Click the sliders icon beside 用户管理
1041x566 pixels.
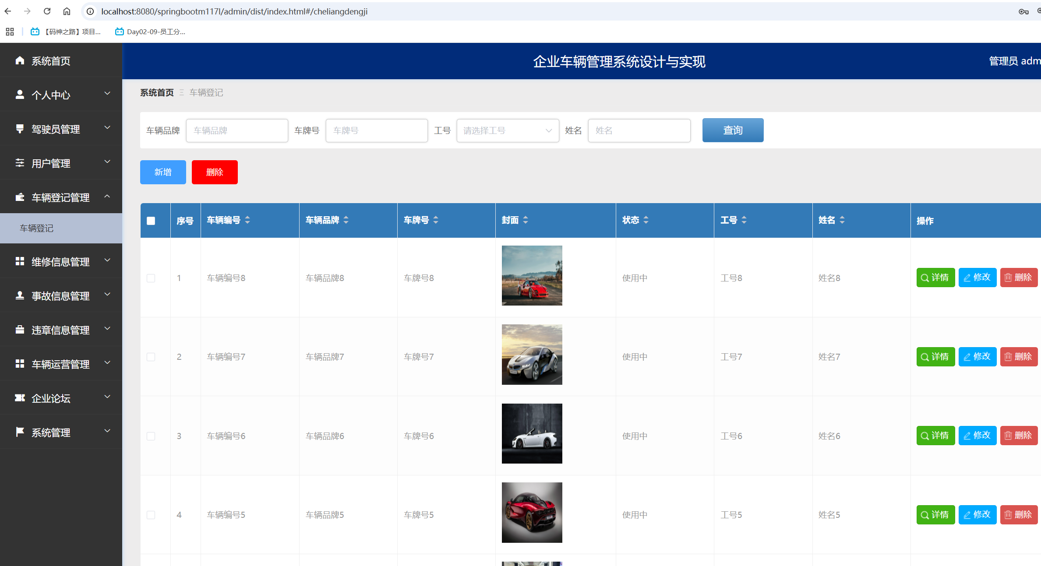20,163
